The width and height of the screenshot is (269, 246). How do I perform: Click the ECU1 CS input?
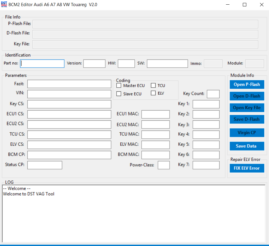coord(69,114)
